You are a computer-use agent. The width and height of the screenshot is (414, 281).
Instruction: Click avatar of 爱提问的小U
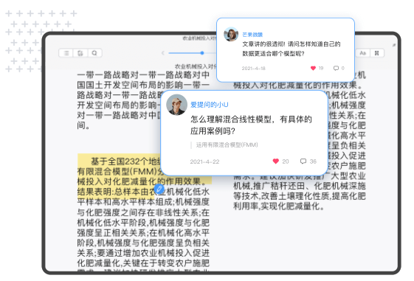click(176, 105)
